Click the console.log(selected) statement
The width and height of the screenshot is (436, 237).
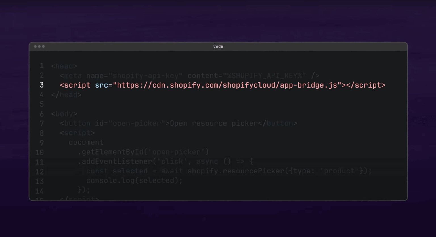point(135,180)
